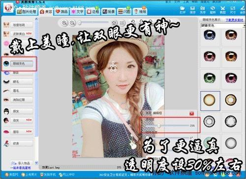Choose the light gray ring contact lens
Image resolution: width=246 pixels, height=179 pixels.
click(209, 121)
